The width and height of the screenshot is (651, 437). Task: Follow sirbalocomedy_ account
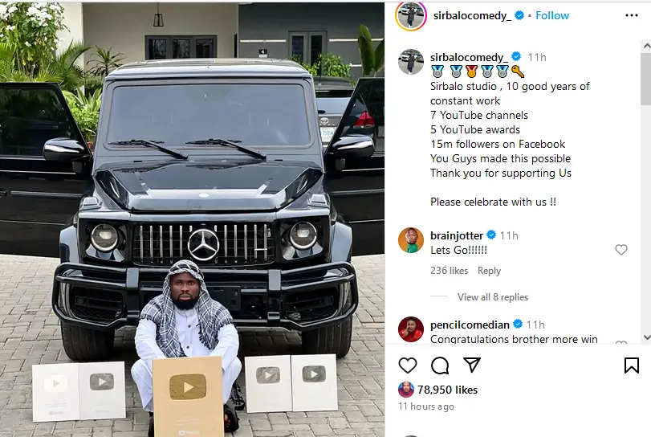tap(552, 15)
